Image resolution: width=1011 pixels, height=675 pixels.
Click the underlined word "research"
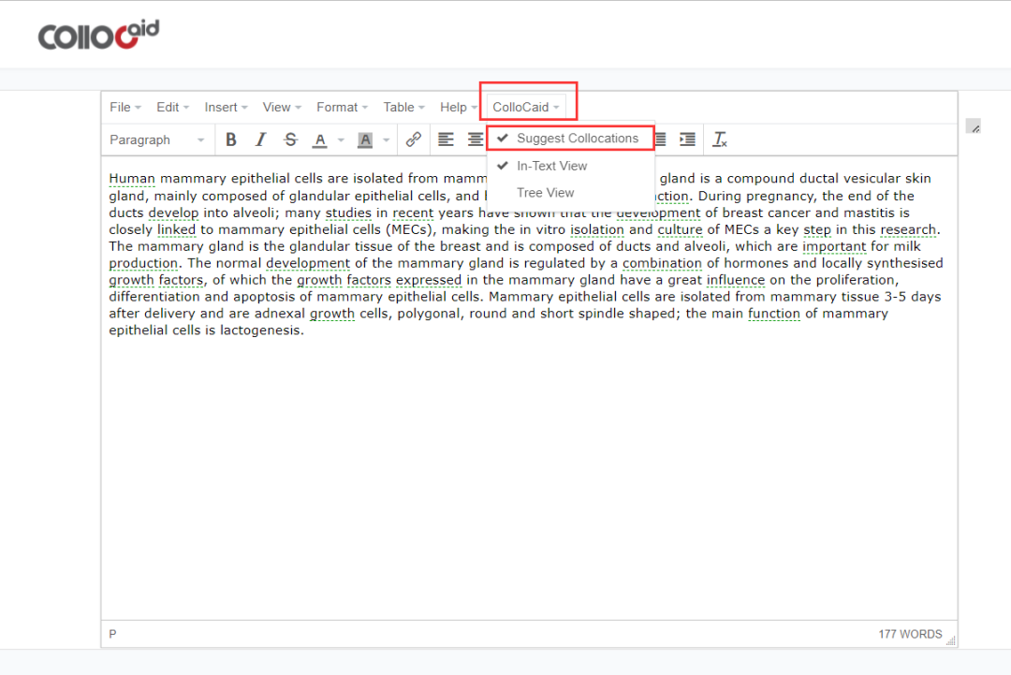point(908,230)
